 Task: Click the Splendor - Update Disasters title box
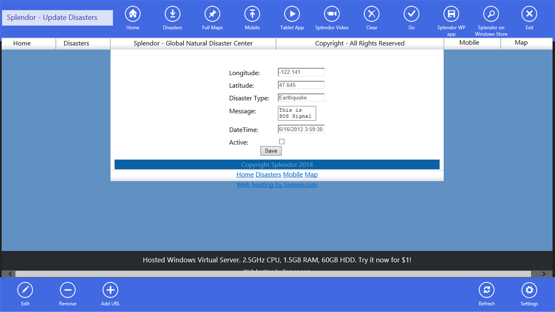(57, 18)
